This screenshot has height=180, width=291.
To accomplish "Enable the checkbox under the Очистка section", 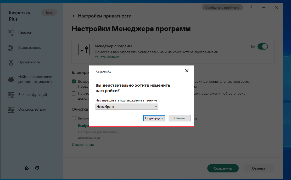I will [x=74, y=118].
